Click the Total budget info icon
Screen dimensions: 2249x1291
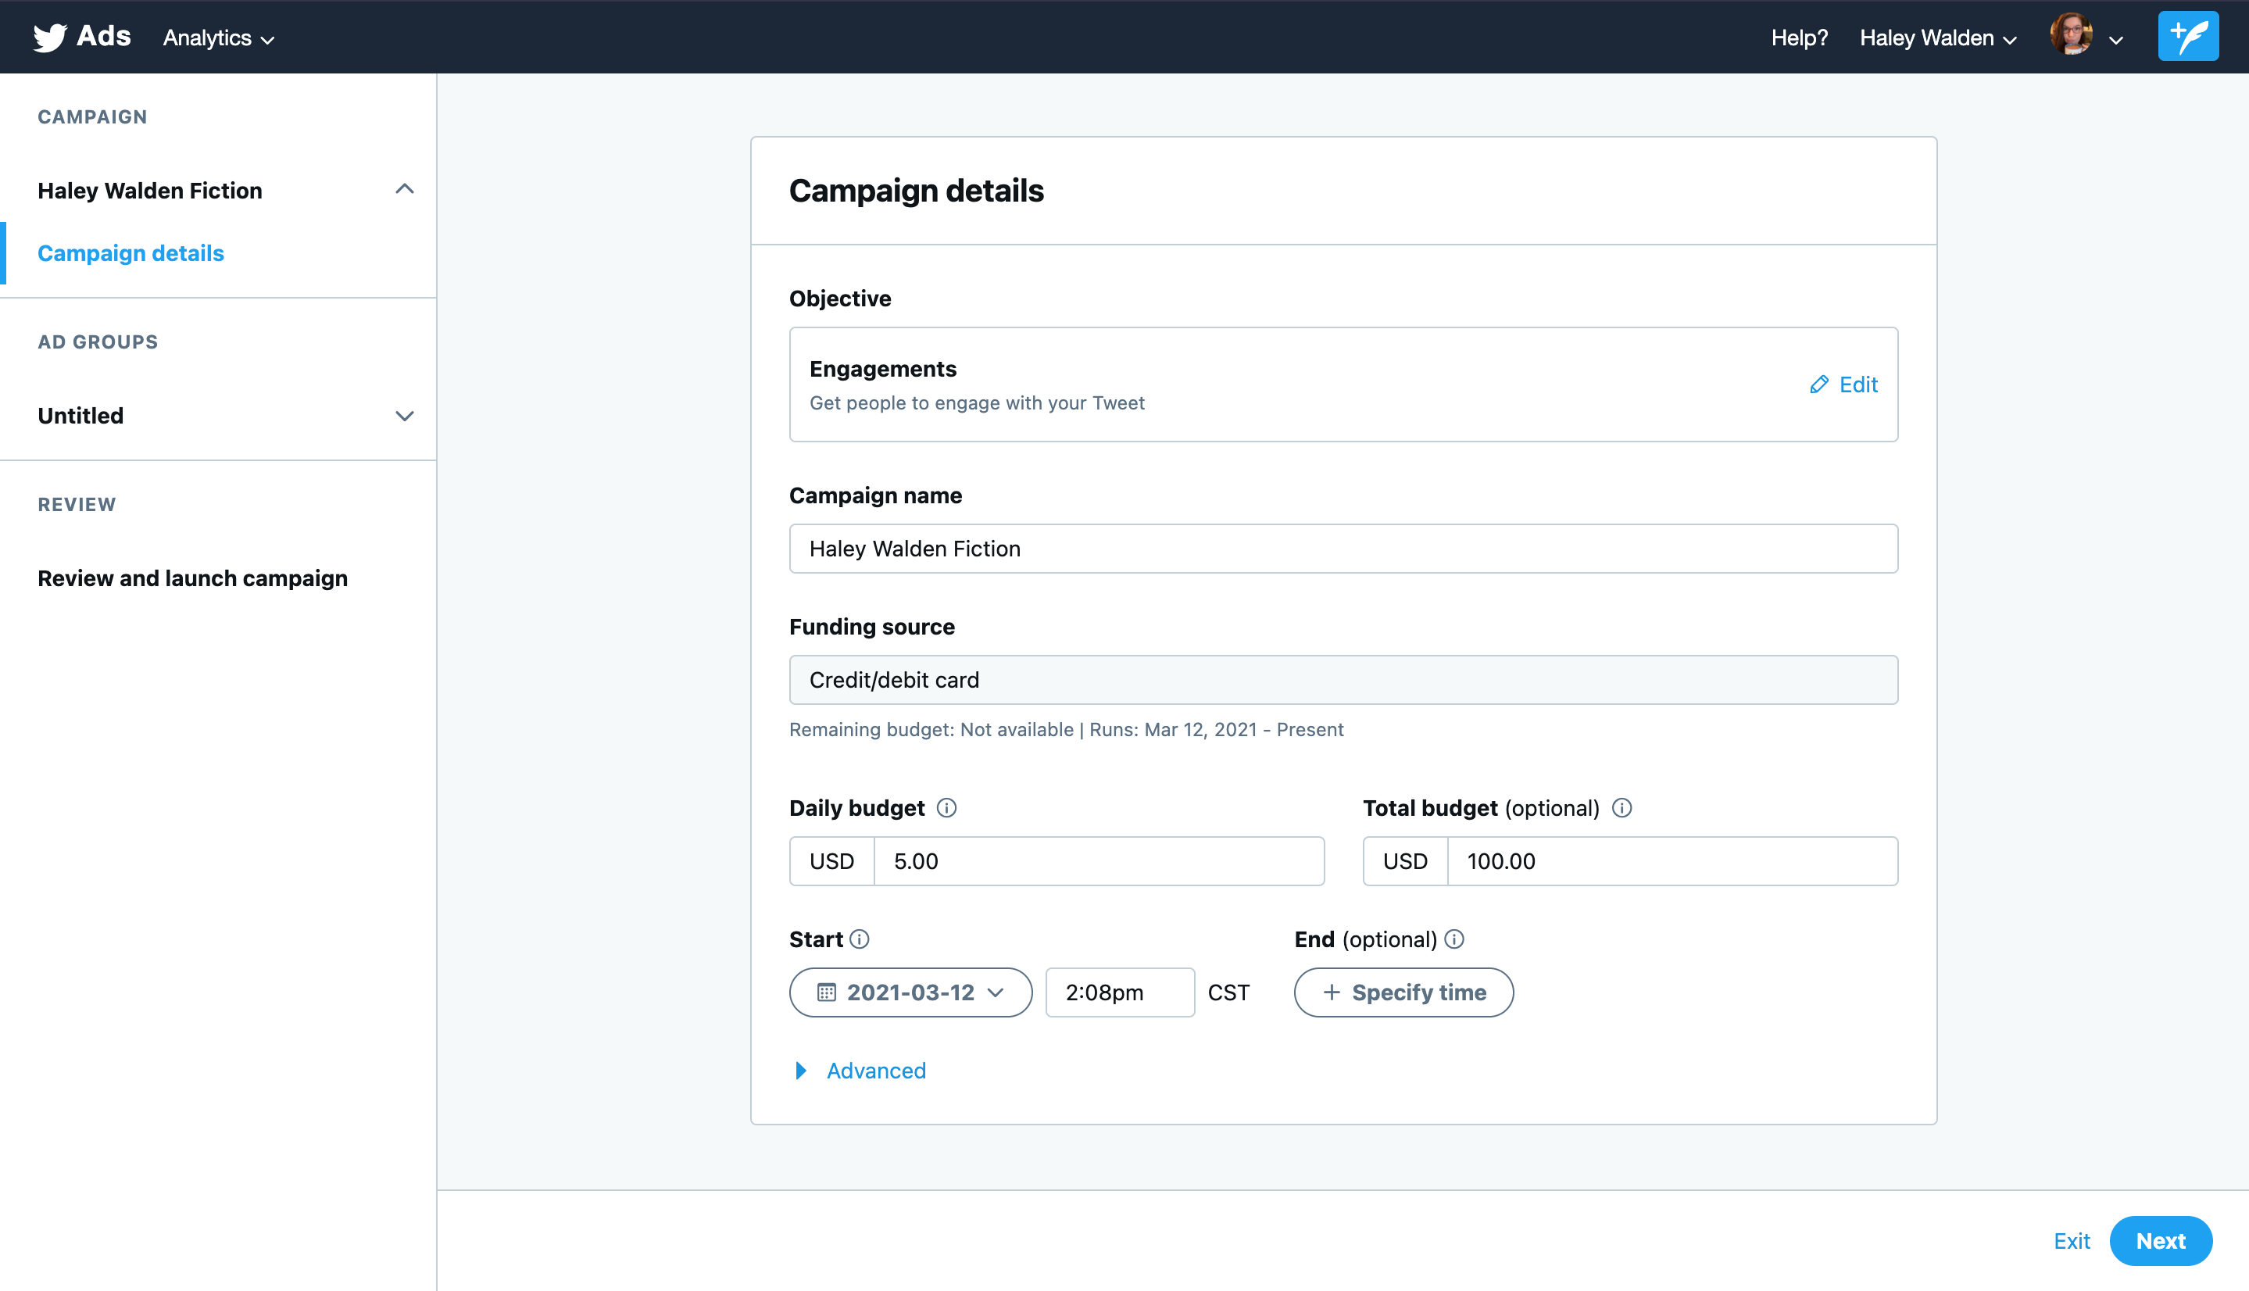(1621, 808)
